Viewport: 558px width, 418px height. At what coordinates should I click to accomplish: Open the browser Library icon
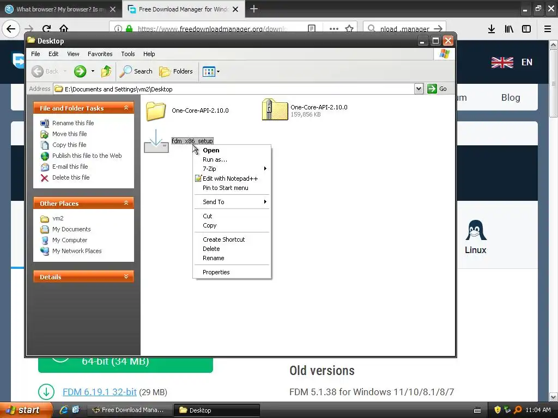click(509, 29)
